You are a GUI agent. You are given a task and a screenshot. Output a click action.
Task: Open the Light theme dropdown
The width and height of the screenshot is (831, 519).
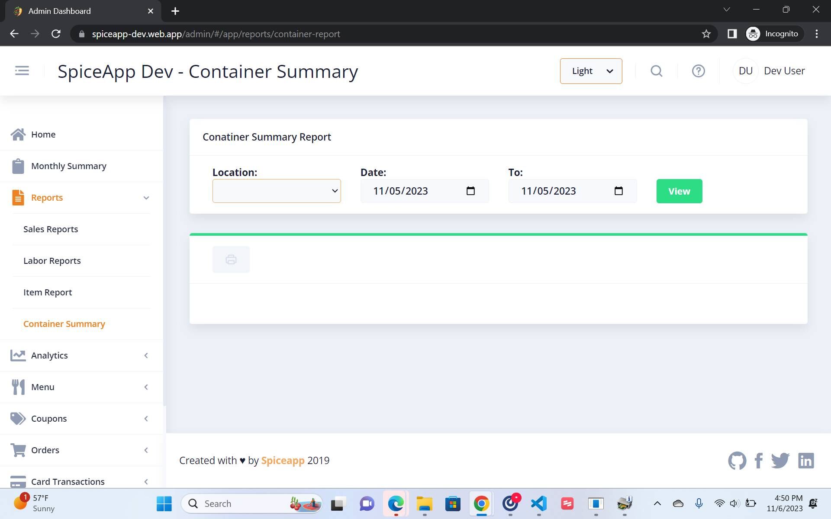pos(591,71)
